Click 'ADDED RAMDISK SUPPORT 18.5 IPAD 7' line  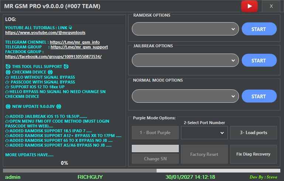click(x=48, y=131)
